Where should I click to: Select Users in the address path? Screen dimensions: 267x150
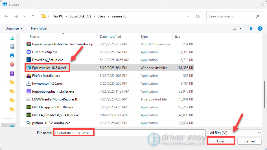[101, 16]
